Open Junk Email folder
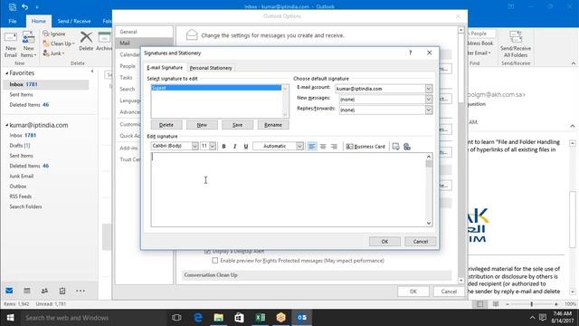579x326 pixels. pyautogui.click(x=22, y=176)
